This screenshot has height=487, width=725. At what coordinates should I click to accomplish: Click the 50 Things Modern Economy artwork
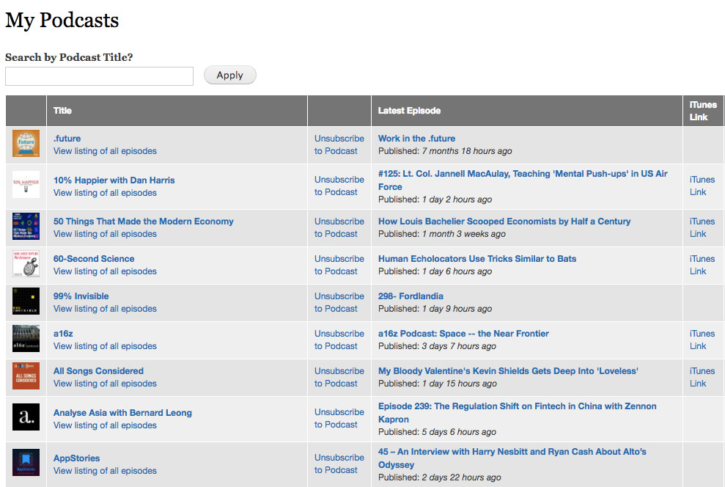click(x=26, y=226)
